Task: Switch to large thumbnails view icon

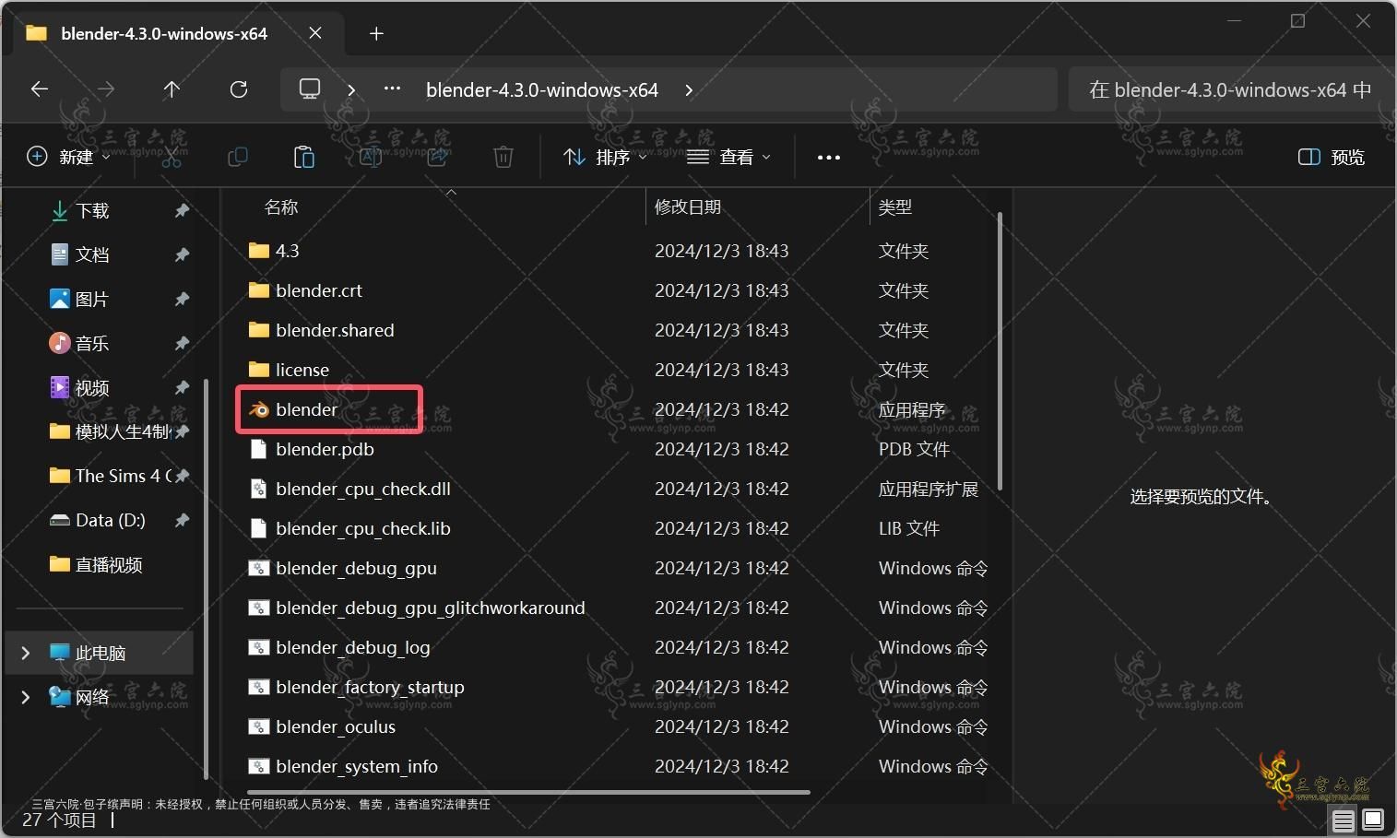Action: (x=1373, y=820)
